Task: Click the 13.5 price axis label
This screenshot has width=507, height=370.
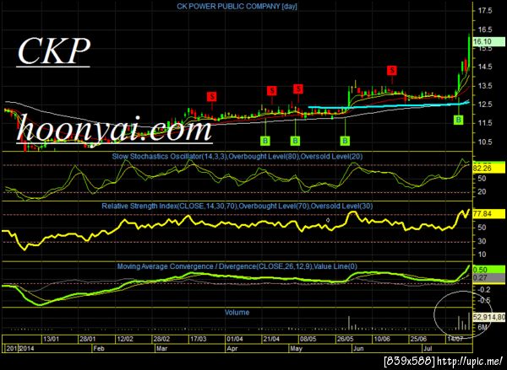Action: tap(485, 86)
